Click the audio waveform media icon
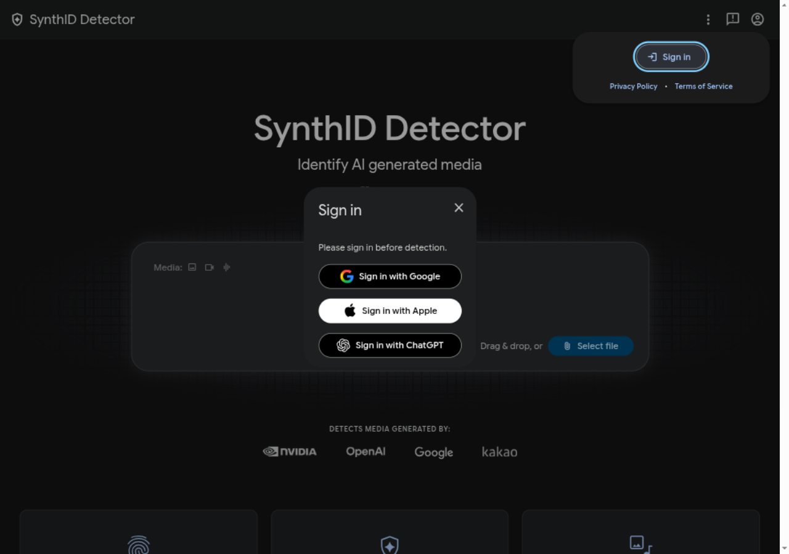This screenshot has height=554, width=789. 227,267
